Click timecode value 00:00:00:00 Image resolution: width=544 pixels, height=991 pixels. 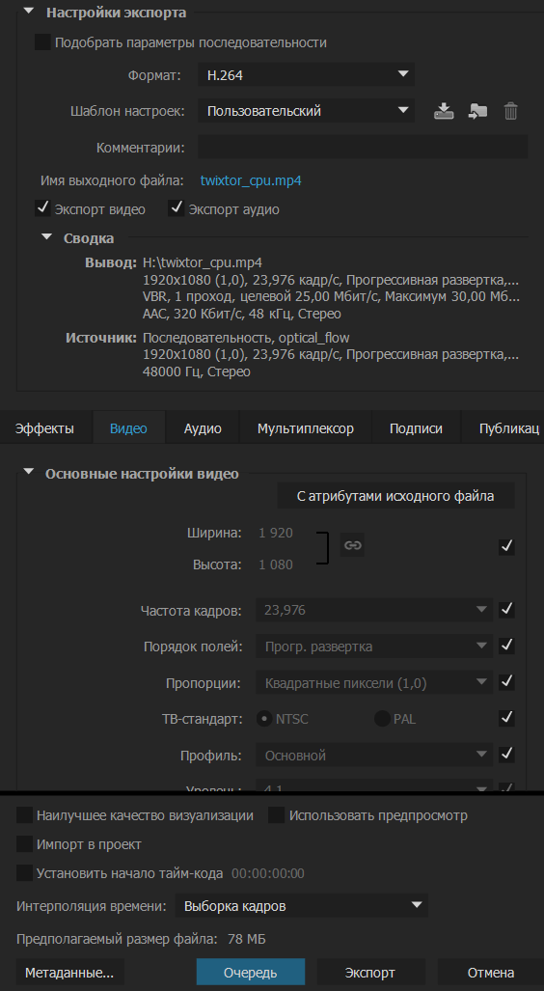268,873
